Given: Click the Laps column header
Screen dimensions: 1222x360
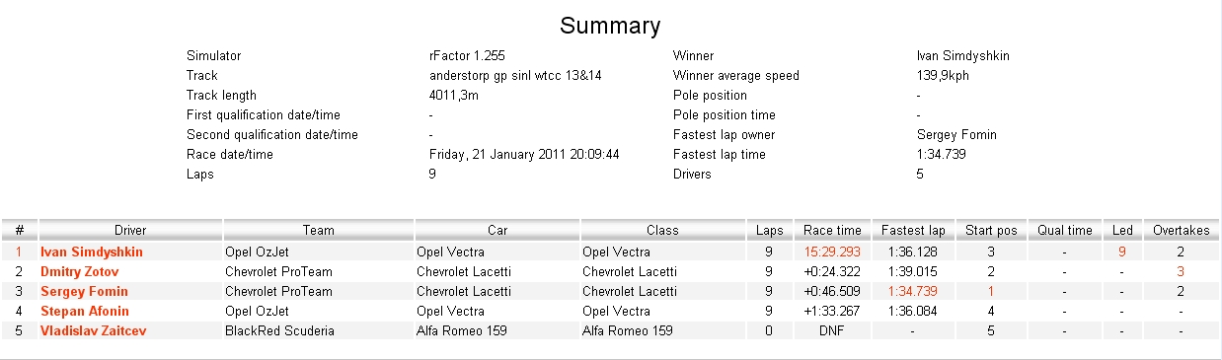Looking at the screenshot, I should pyautogui.click(x=769, y=230).
